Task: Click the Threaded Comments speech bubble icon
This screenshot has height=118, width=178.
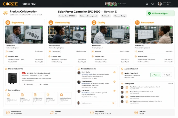Action: click(79, 69)
